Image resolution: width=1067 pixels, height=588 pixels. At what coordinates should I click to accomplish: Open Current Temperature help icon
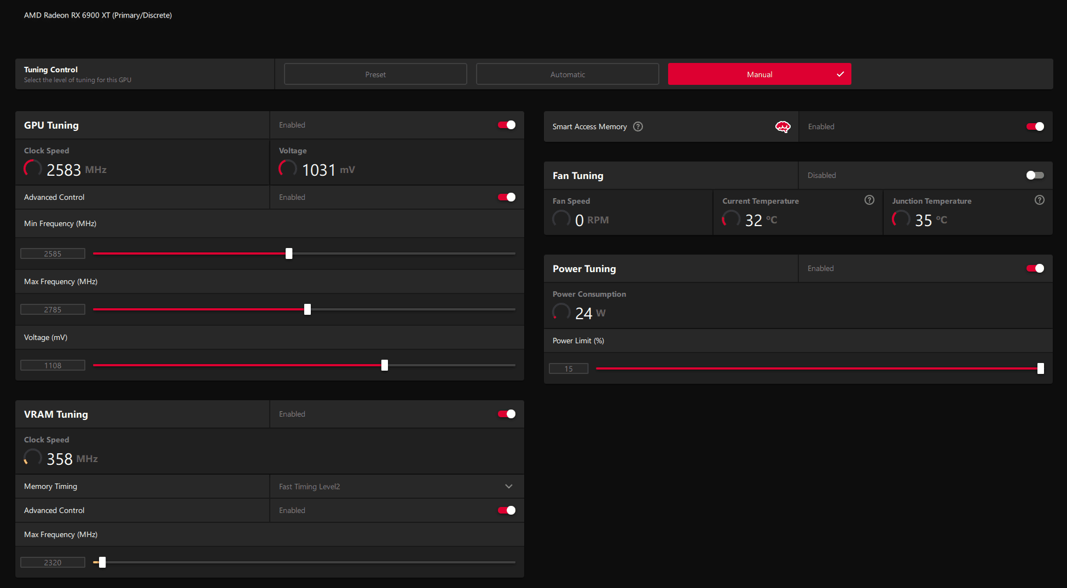coord(869,200)
